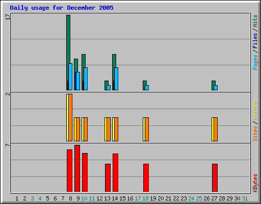Click day 1 on the x-axis

click(x=17, y=198)
